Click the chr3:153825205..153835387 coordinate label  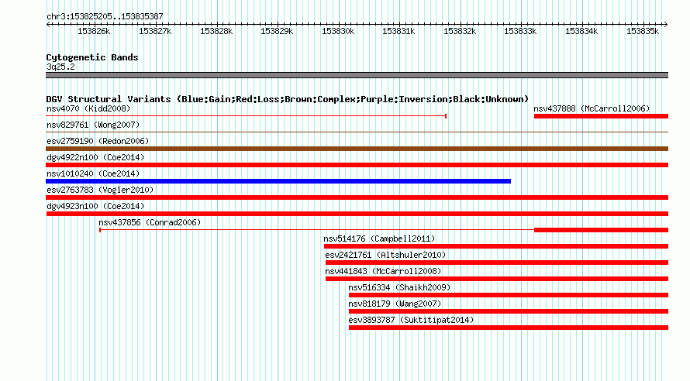tap(105, 16)
